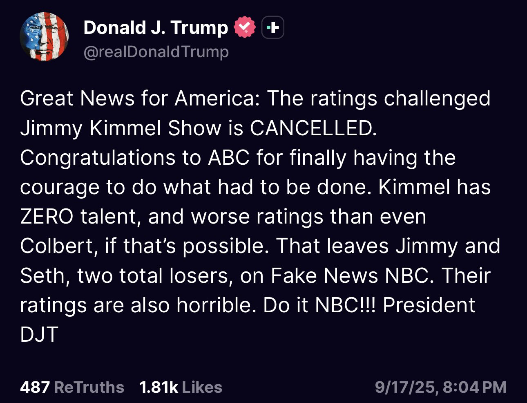Click the plus follow icon beside name
Image resolution: width=527 pixels, height=403 pixels.
[272, 28]
